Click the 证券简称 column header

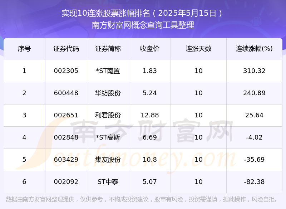click(x=108, y=49)
